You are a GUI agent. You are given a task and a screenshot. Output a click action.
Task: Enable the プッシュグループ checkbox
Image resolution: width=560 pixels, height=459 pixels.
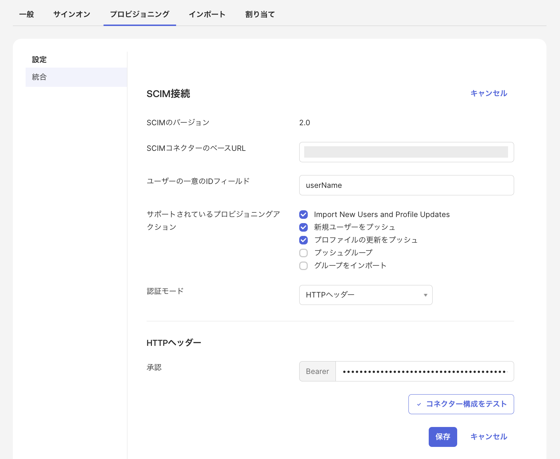(x=303, y=253)
